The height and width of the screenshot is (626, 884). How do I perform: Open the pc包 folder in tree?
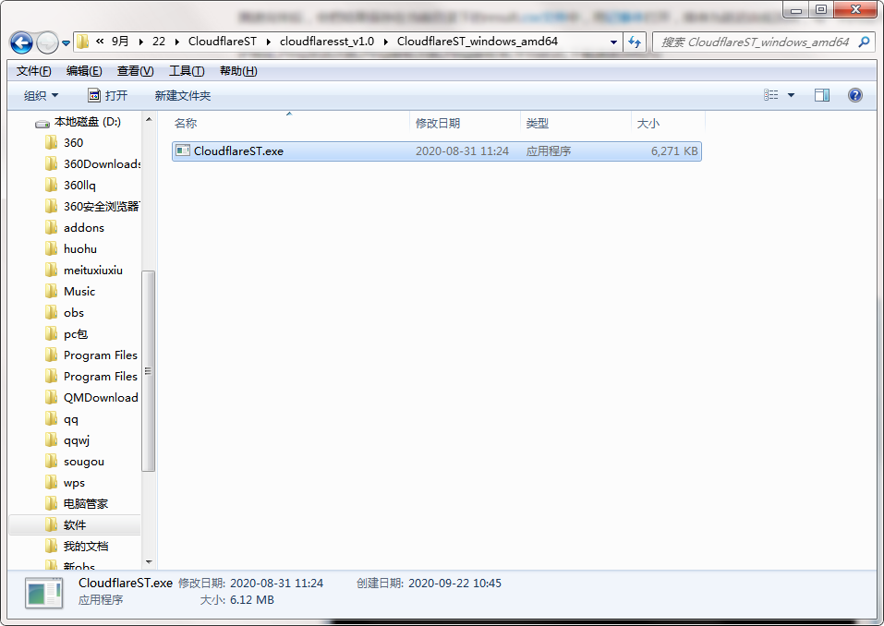click(66, 334)
